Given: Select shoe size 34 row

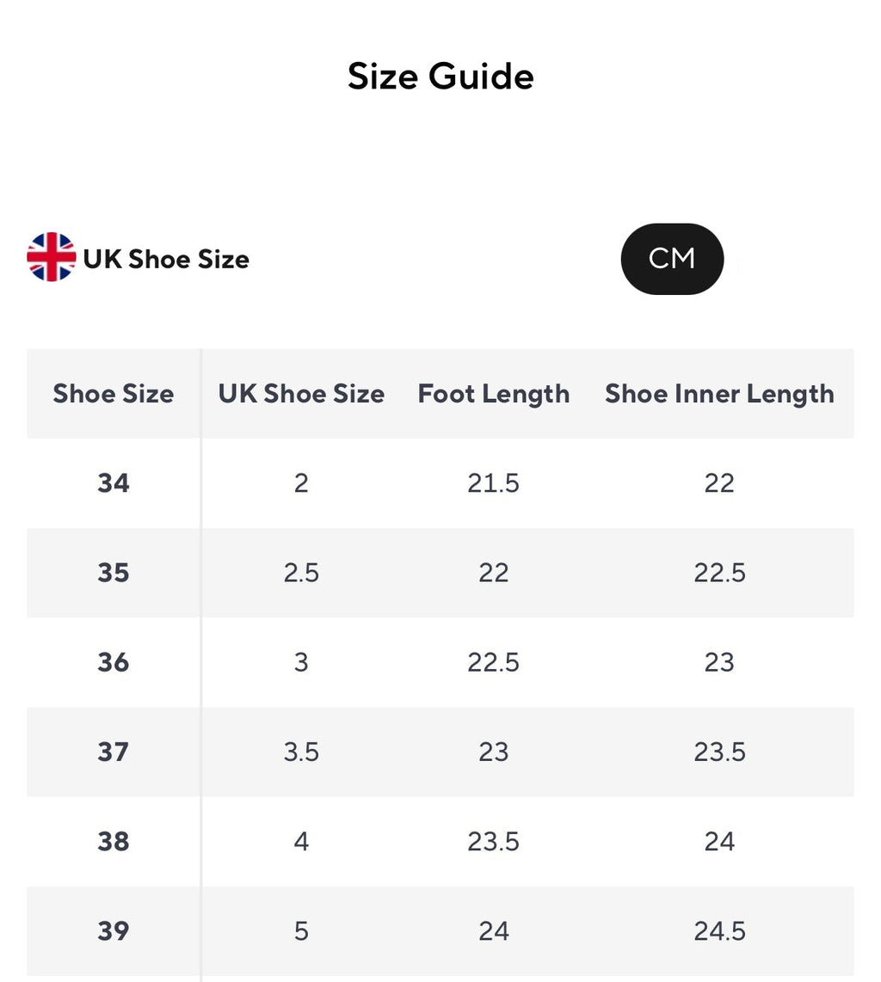Looking at the screenshot, I should [113, 483].
